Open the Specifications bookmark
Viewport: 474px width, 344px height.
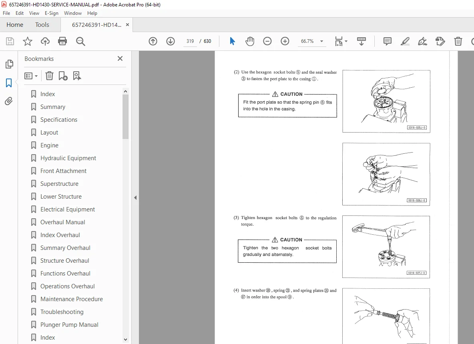click(58, 120)
